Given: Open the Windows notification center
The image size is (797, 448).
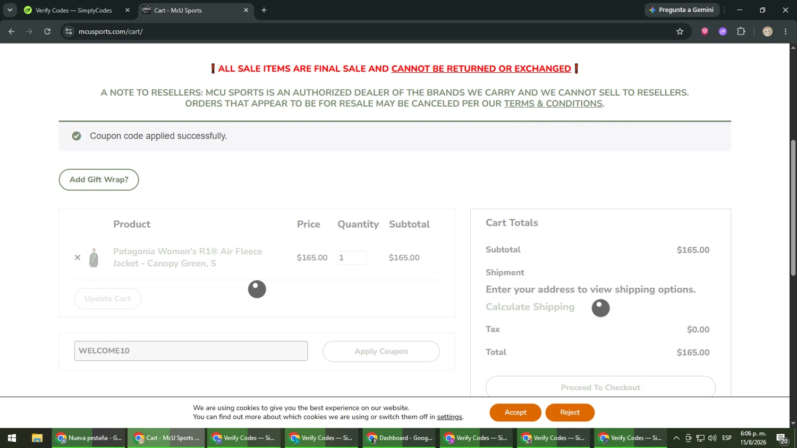Looking at the screenshot, I should pyautogui.click(x=782, y=438).
